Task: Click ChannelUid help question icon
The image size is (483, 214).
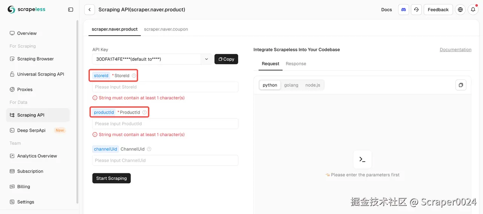Action: [x=149, y=149]
